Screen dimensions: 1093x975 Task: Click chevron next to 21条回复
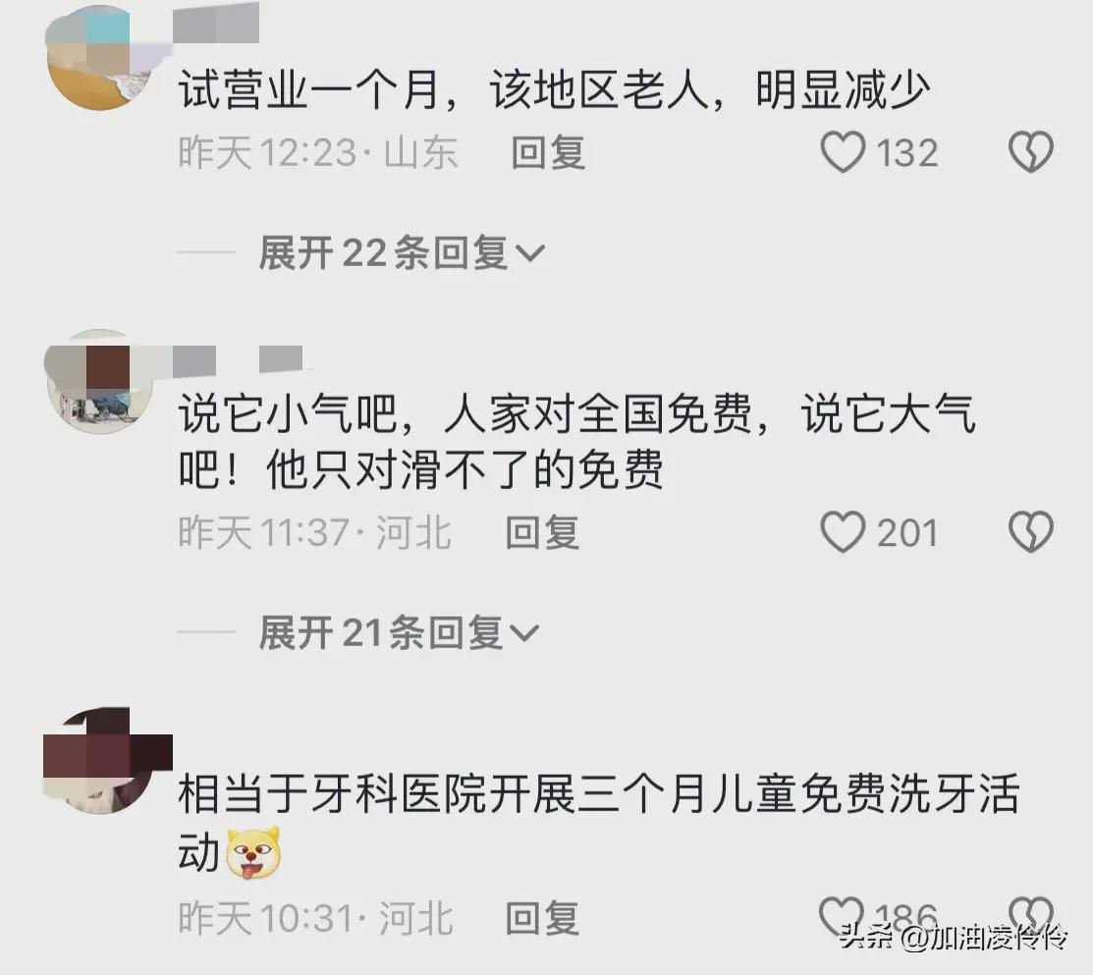coord(524,633)
